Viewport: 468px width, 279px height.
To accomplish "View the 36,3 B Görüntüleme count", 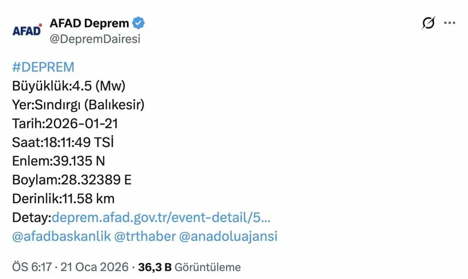I will [189, 267].
